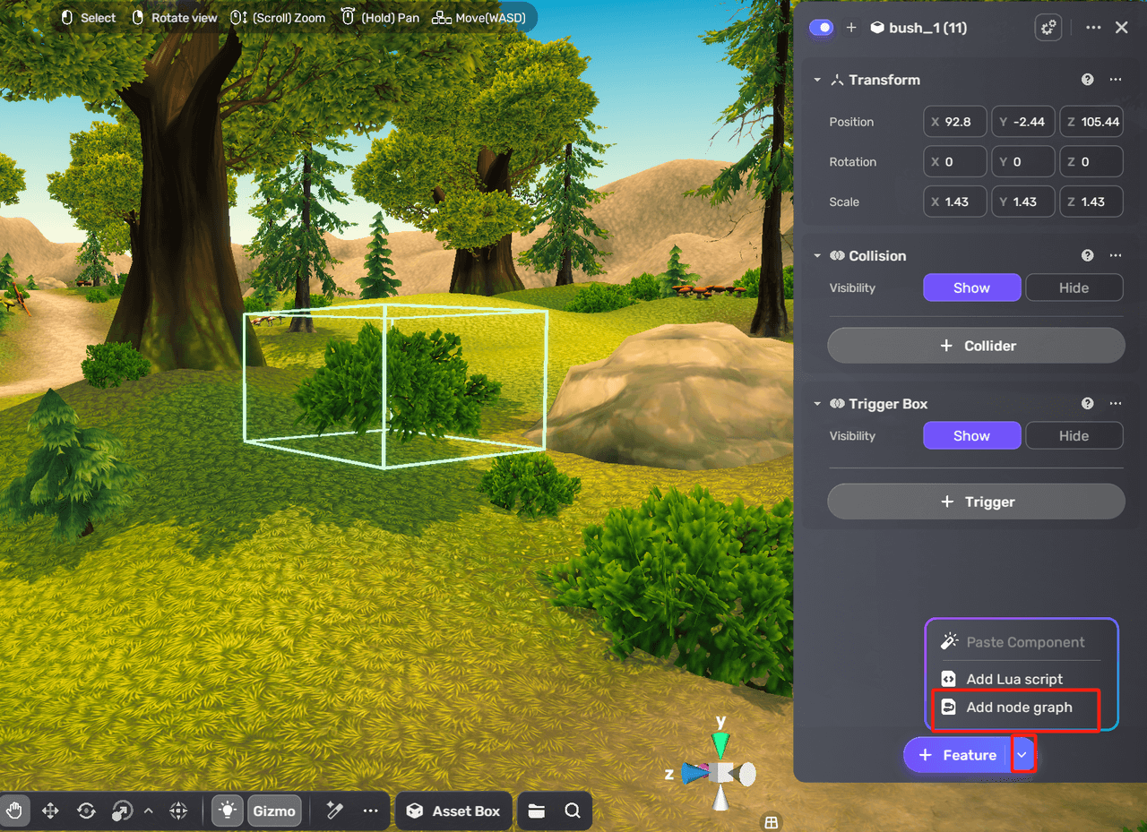The image size is (1147, 832).
Task: Click the + Collider button
Action: point(976,346)
